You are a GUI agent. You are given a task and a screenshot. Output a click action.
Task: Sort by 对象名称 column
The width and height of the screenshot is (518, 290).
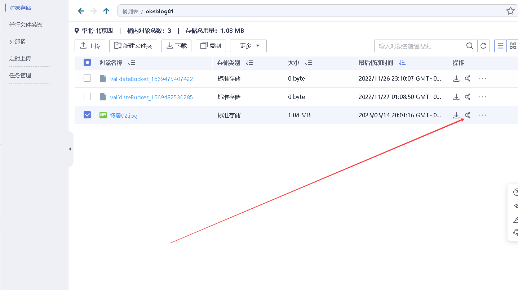point(132,63)
